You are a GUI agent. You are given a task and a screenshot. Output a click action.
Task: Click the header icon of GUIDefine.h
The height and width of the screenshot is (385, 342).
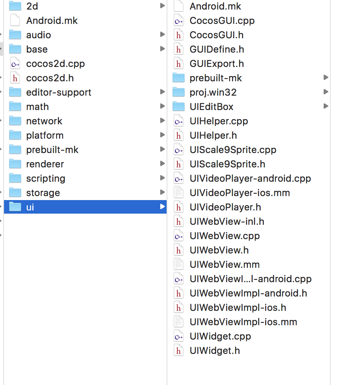point(179,49)
